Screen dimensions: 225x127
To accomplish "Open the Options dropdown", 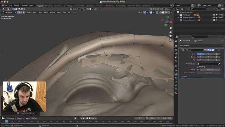I will pos(168,9).
